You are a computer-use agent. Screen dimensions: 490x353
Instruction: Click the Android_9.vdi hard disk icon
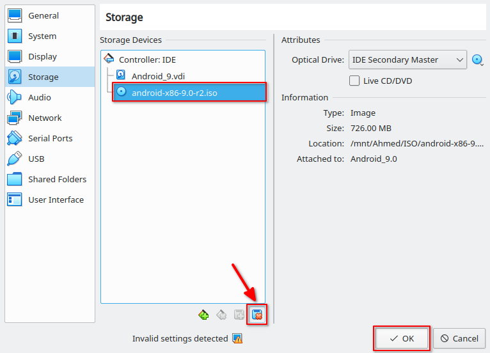point(121,75)
